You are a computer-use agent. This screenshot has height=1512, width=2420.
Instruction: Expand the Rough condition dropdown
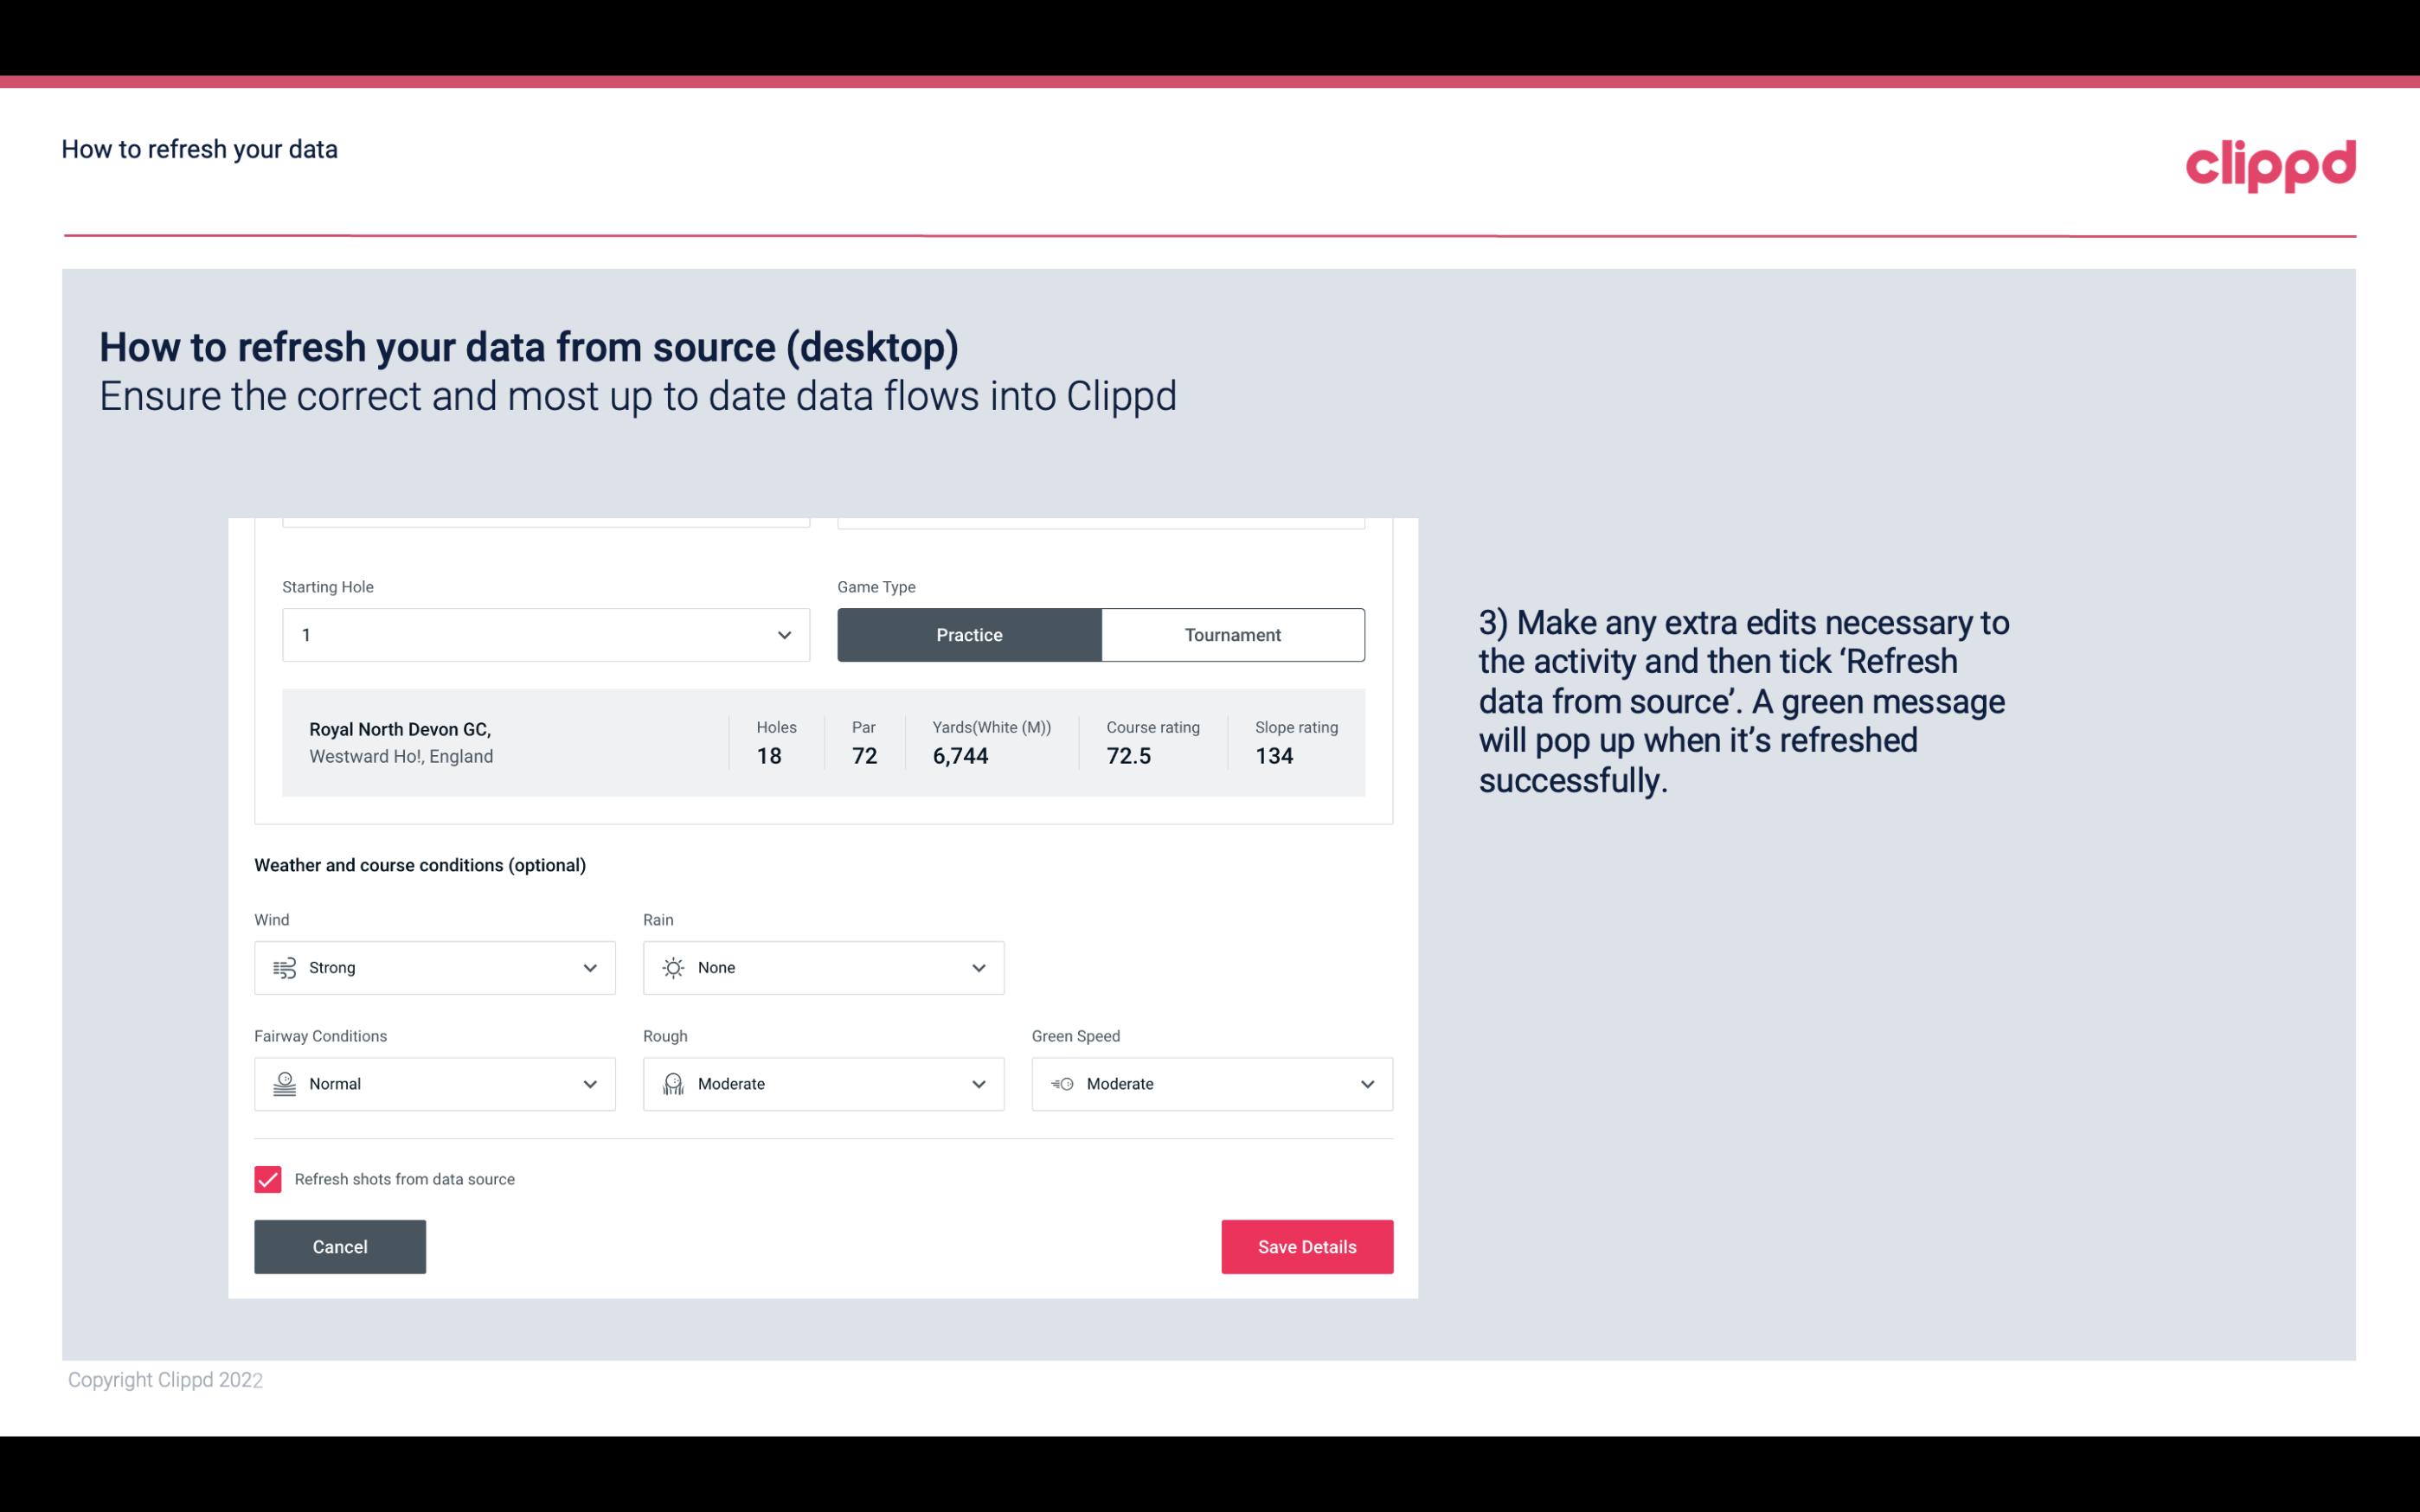click(x=976, y=1084)
